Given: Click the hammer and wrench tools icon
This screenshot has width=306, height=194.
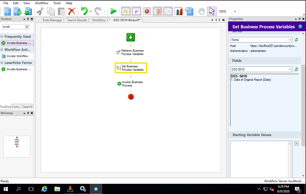Looking at the screenshot, I should (x=136, y=11).
